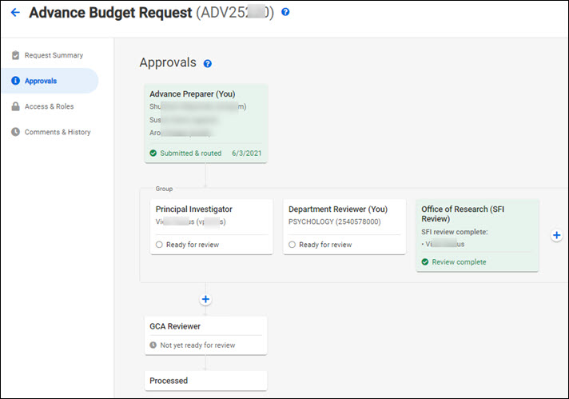Click the Access & Roles lock icon
The image size is (569, 399).
[x=16, y=106]
